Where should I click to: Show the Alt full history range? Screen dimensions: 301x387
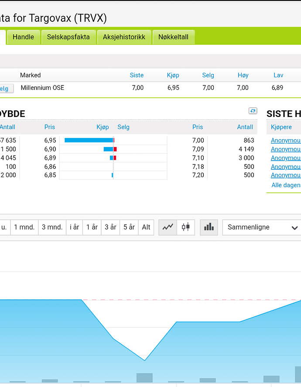146,227
